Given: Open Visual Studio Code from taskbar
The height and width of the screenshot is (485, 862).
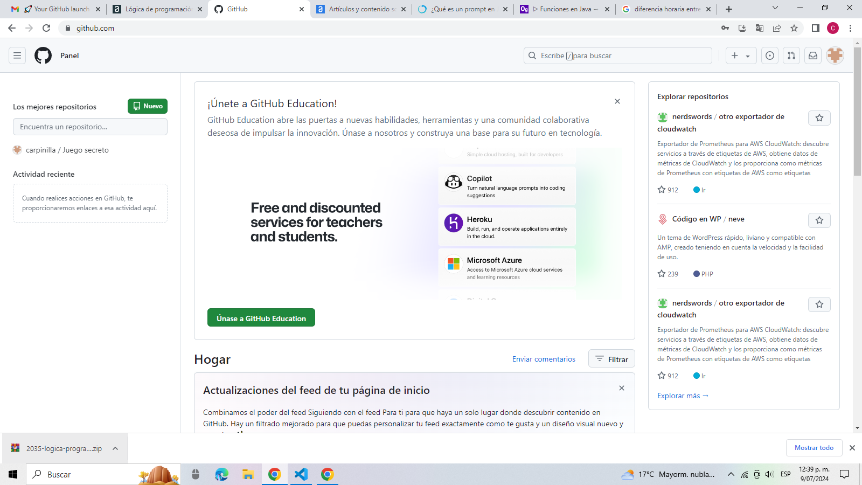Looking at the screenshot, I should [301, 474].
